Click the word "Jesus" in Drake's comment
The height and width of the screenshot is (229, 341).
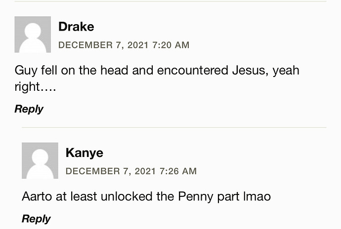251,70
